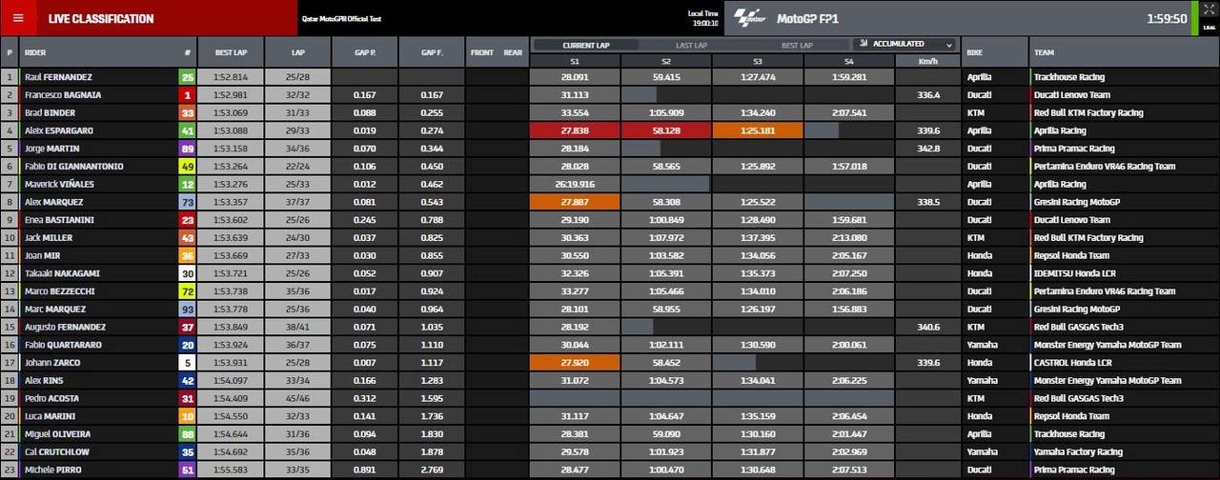Click the accumulated chart icon
Image resolution: width=1220 pixels, height=480 pixels.
[862, 44]
